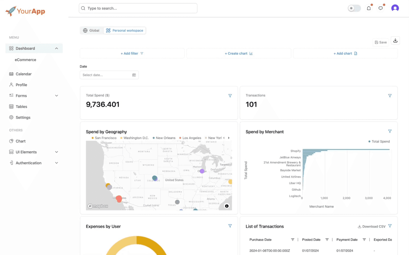The image size is (409, 255).
Task: Click the user avatar icon
Action: coord(395,8)
